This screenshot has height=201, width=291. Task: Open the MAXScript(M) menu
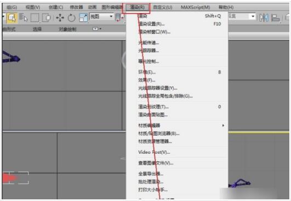point(196,7)
